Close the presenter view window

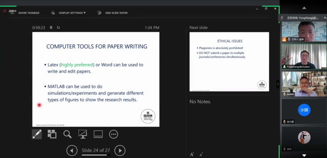[x=275, y=9]
